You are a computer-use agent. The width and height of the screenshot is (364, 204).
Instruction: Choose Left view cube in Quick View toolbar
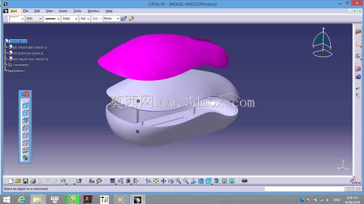[25, 128]
